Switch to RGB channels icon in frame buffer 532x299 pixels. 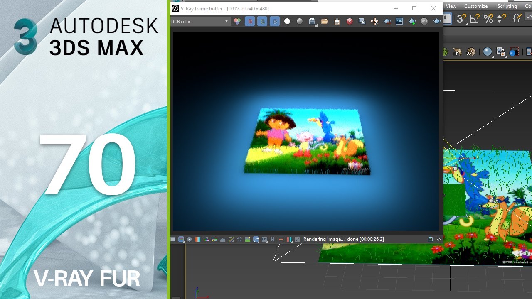point(237,21)
